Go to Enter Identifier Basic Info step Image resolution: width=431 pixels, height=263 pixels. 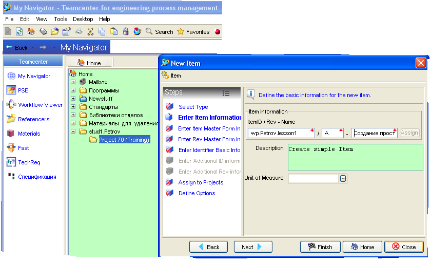(x=209, y=150)
